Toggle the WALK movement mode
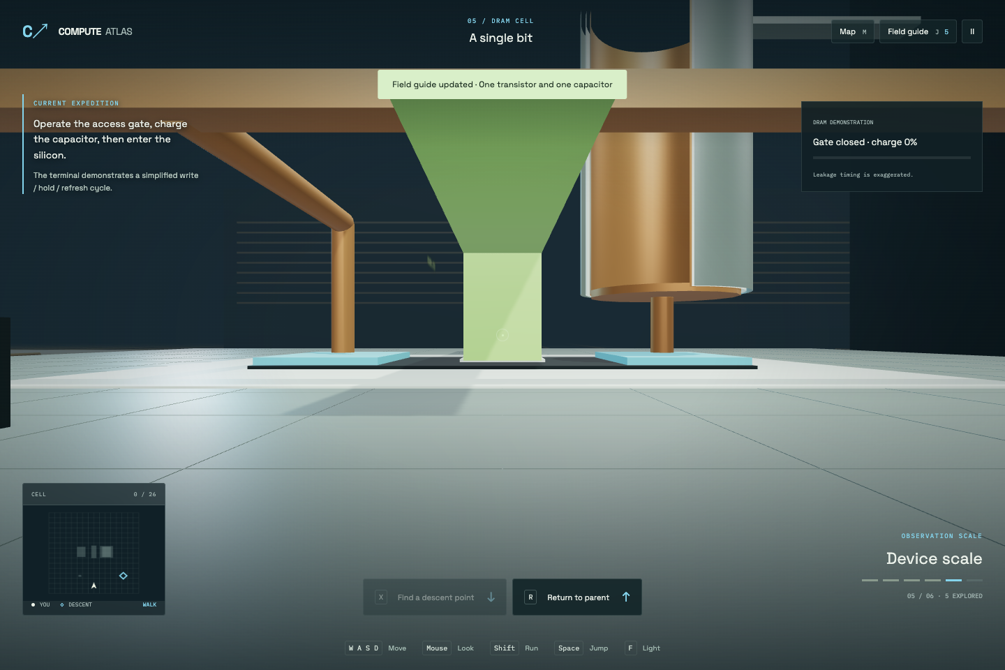Screen dimensions: 1005x670 coord(149,604)
